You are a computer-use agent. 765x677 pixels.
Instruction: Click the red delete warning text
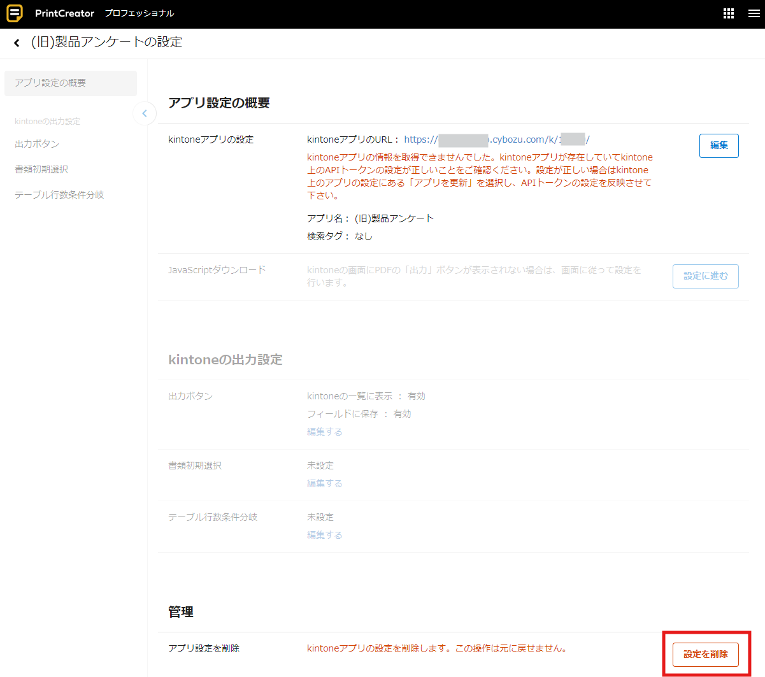point(437,648)
